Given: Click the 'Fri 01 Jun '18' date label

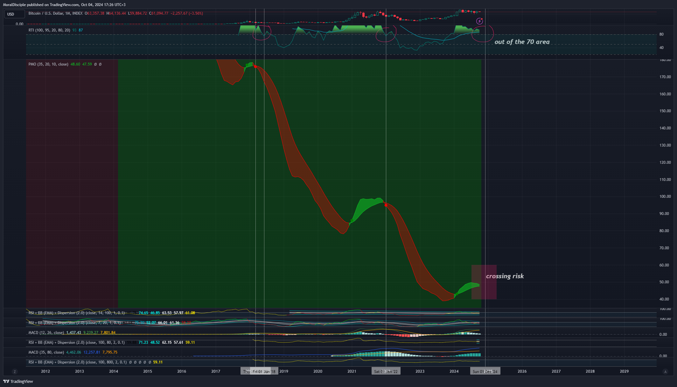Looking at the screenshot, I should [x=264, y=371].
